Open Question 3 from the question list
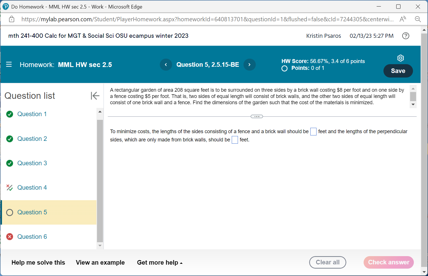This screenshot has height=276, width=428. [x=32, y=163]
